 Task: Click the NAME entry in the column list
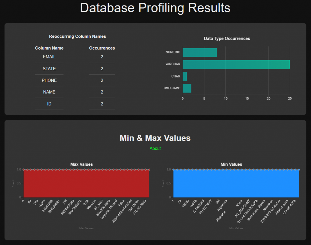49,92
